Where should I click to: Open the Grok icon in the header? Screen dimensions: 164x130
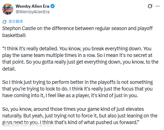pos(150,6)
